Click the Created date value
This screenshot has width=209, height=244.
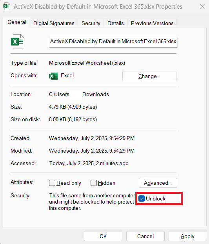tap(92, 138)
